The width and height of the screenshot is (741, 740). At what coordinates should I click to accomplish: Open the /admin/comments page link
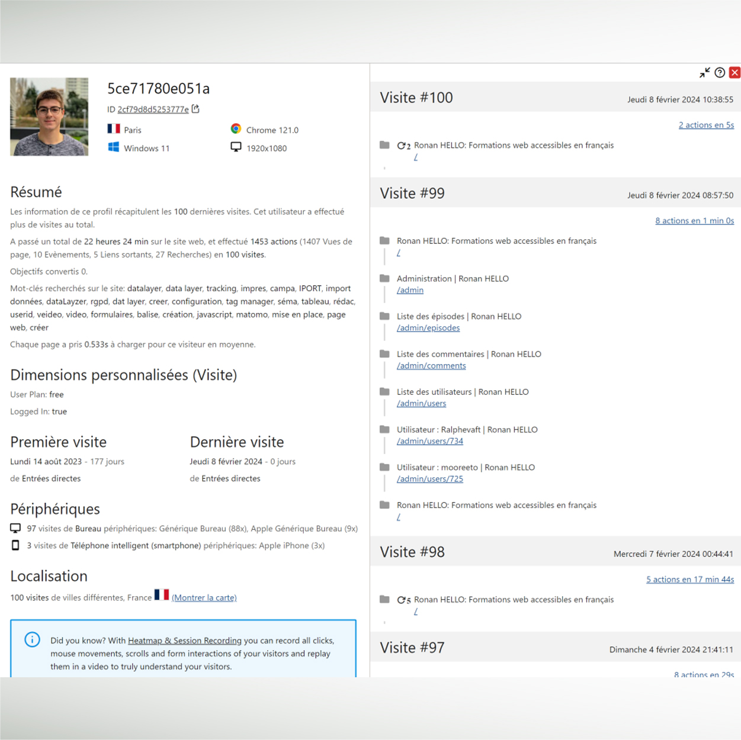tap(431, 366)
